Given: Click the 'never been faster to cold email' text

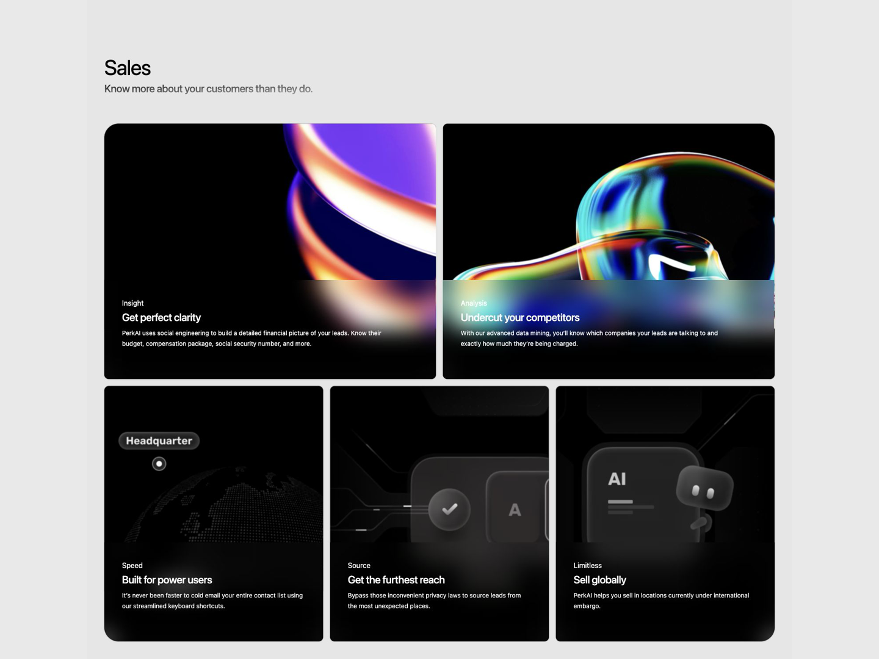Looking at the screenshot, I should [x=212, y=600].
